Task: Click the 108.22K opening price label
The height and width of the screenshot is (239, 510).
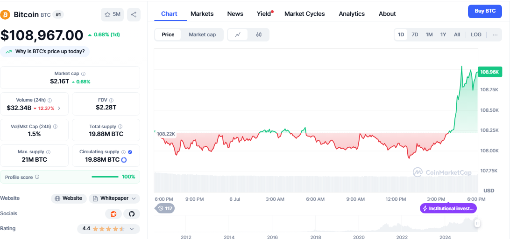Action: click(x=165, y=134)
